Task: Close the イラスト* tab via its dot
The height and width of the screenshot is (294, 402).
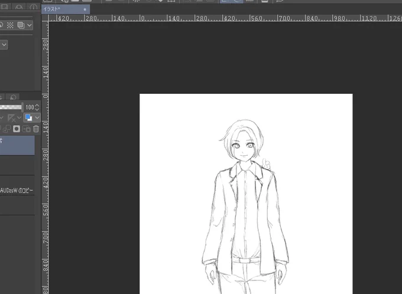Action: click(85, 9)
